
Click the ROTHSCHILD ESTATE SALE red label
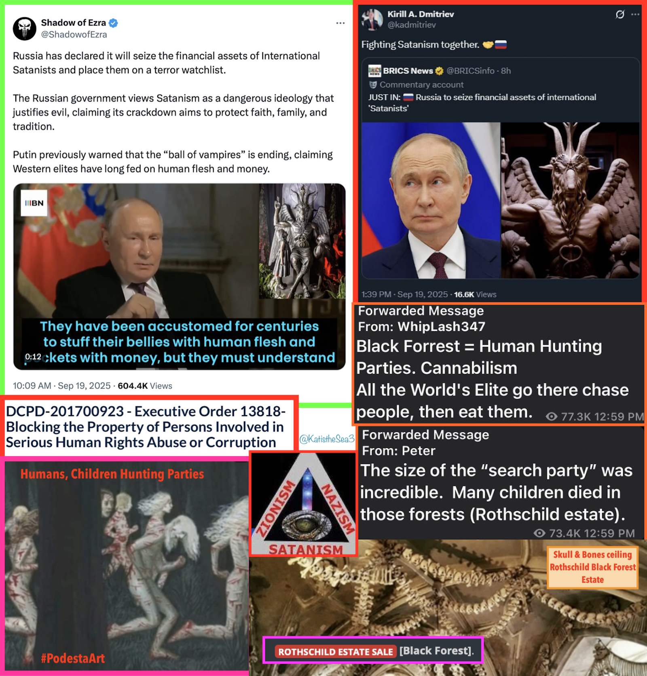336,651
